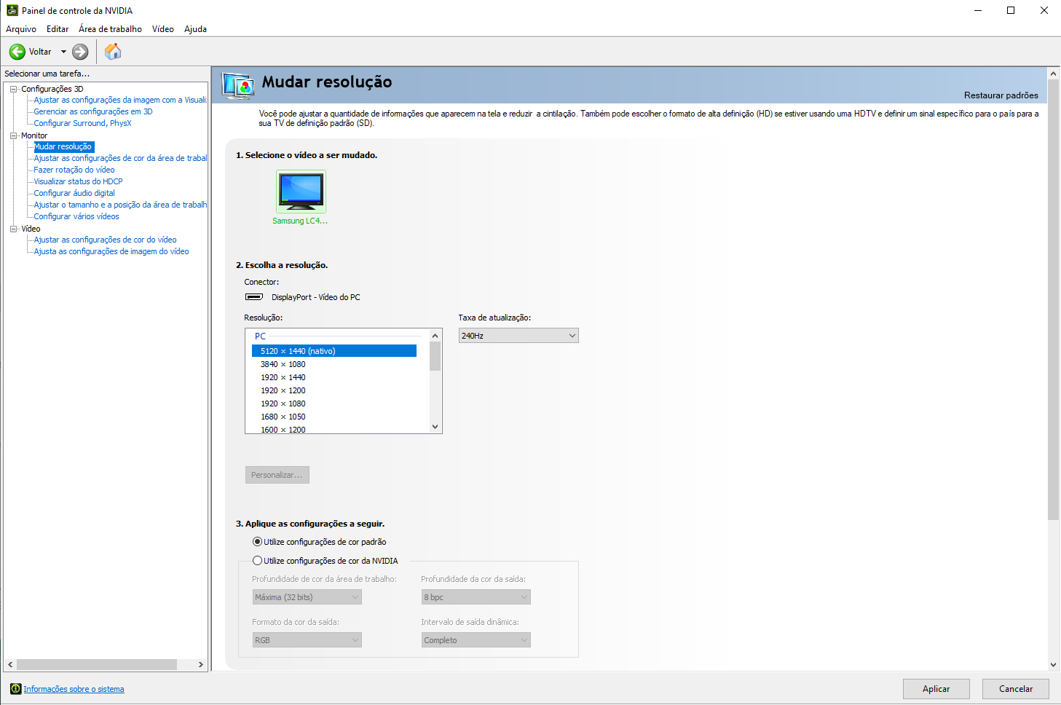The width and height of the screenshot is (1061, 705).
Task: Open the Home icon in toolbar
Action: 113,52
